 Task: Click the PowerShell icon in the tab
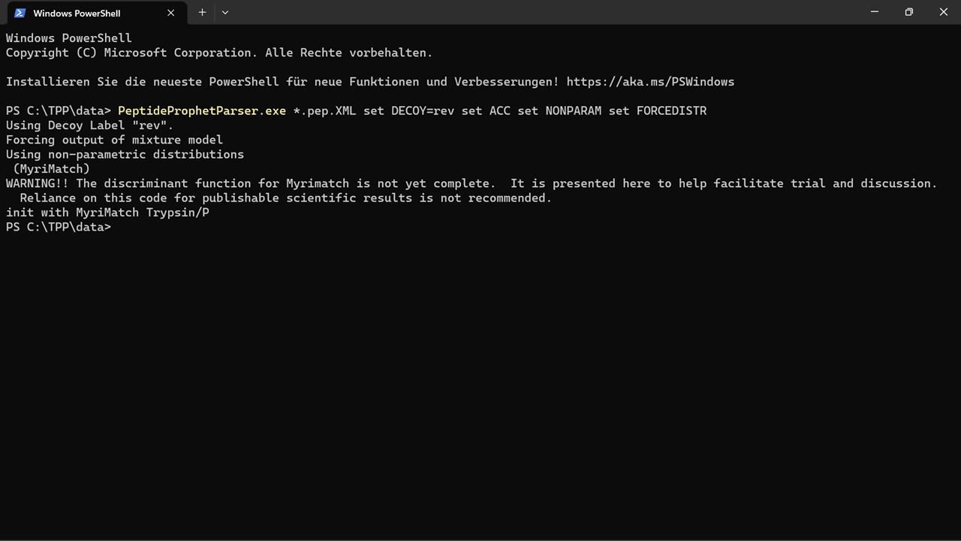pyautogui.click(x=20, y=13)
